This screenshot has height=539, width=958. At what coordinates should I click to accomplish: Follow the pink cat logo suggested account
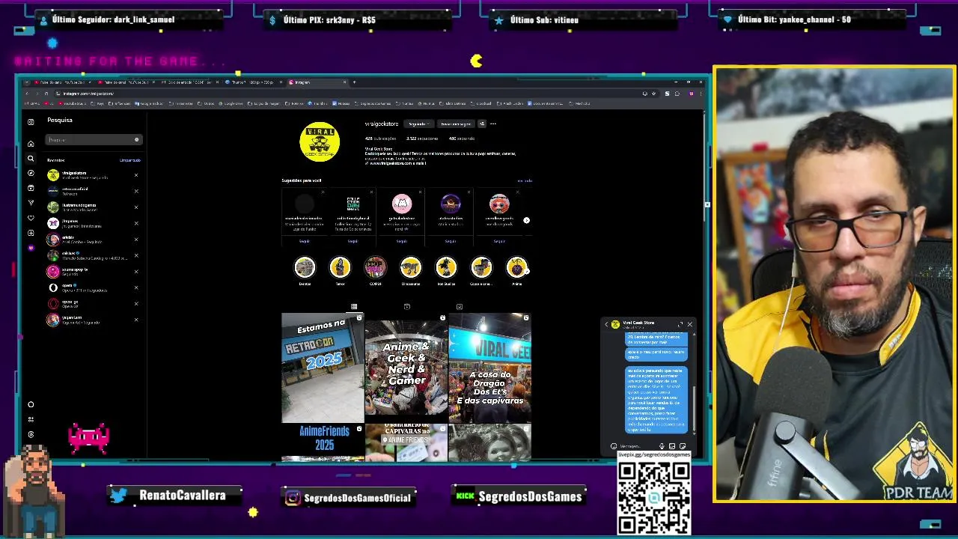[x=401, y=241]
